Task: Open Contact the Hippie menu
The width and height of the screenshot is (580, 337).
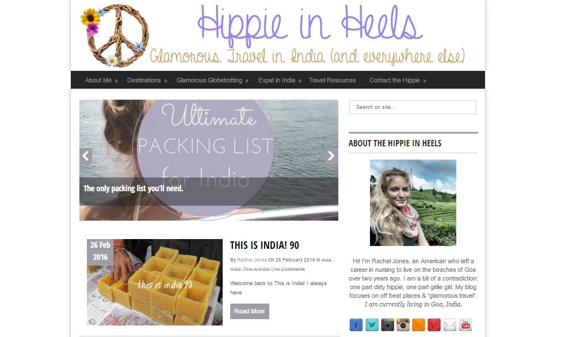Action: pos(398,80)
